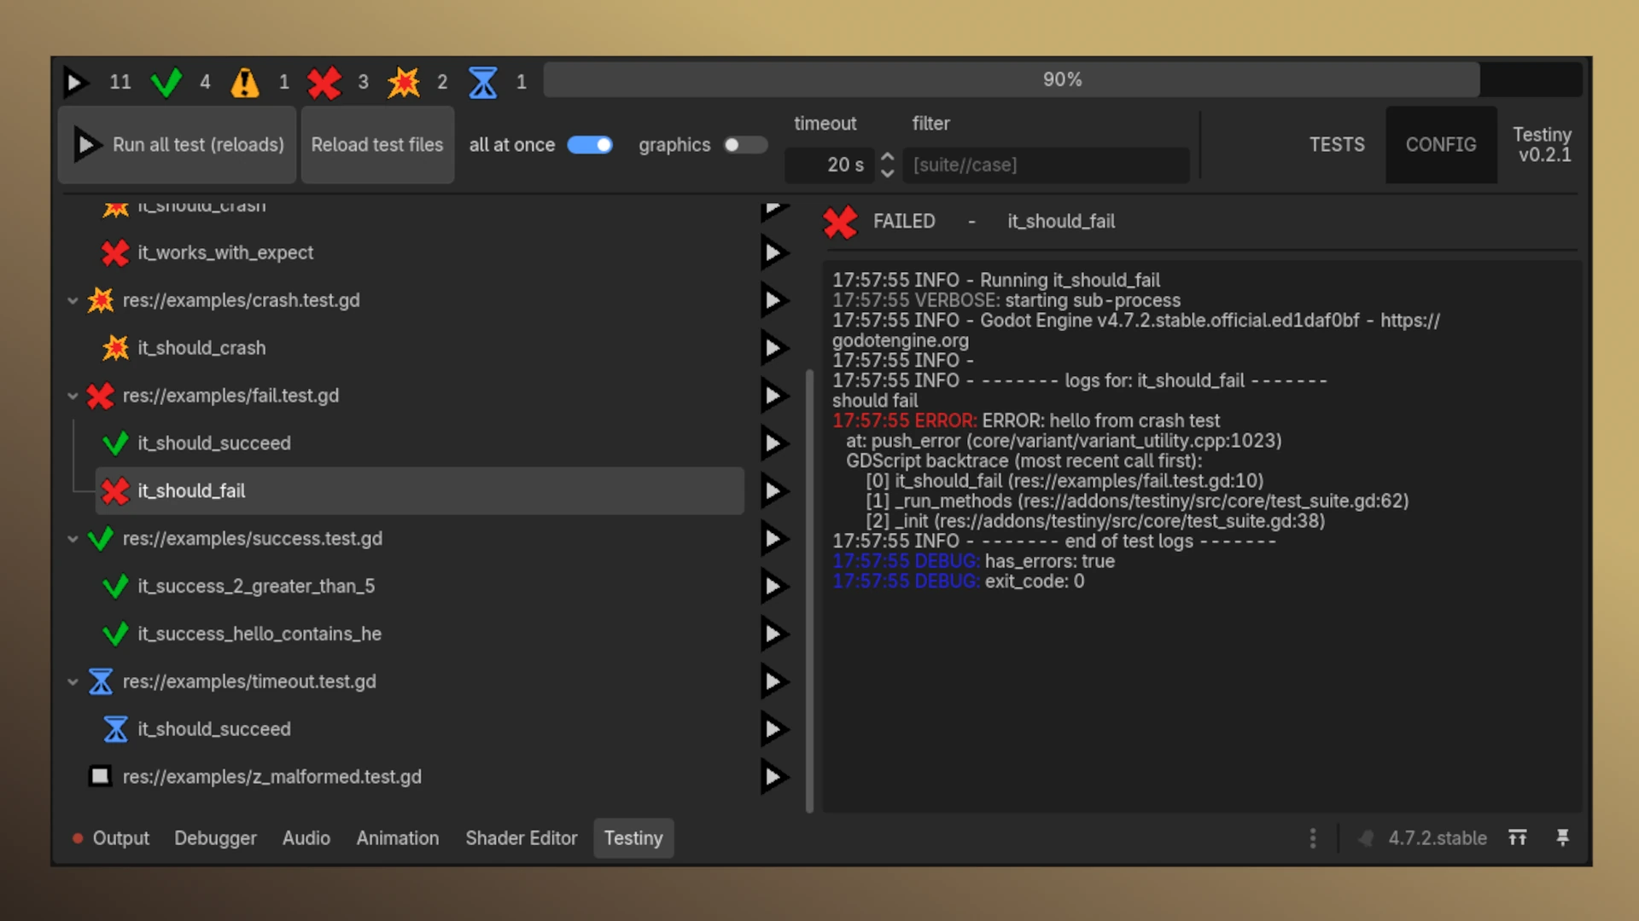
Task: Click the pin icon in the bottom bar
Action: pos(1563,837)
